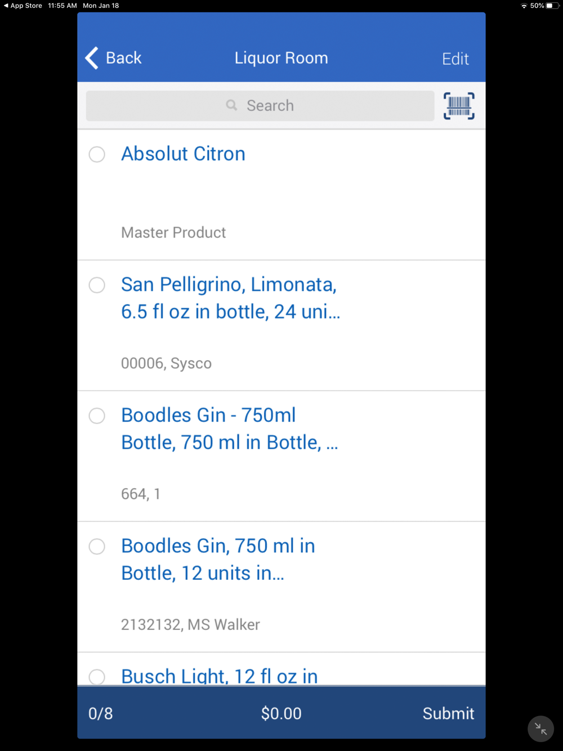Click the Mon Jan 18 date
The height and width of the screenshot is (751, 563).
click(x=101, y=6)
